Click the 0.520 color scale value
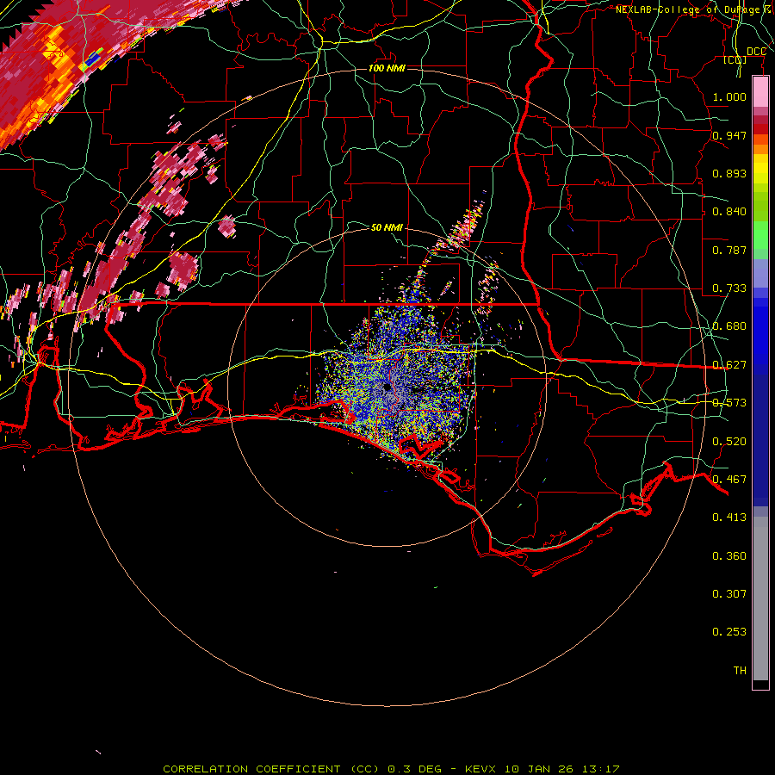The height and width of the screenshot is (775, 775). (x=729, y=442)
